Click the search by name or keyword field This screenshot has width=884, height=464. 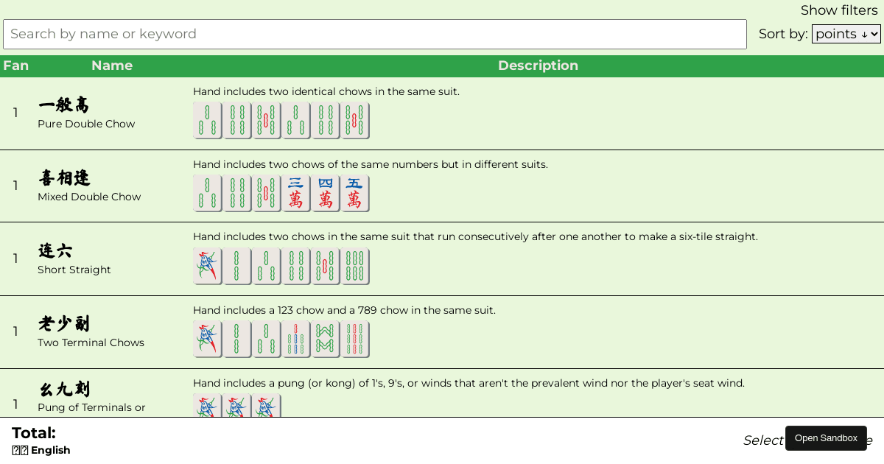[374, 34]
